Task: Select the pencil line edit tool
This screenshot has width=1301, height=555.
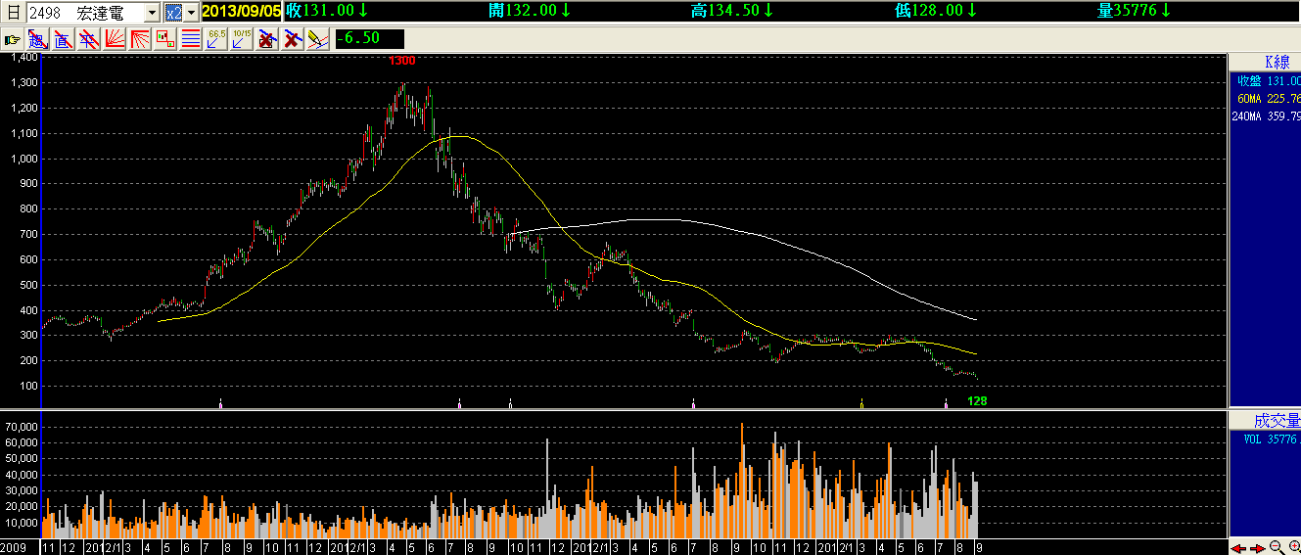Action: click(317, 39)
